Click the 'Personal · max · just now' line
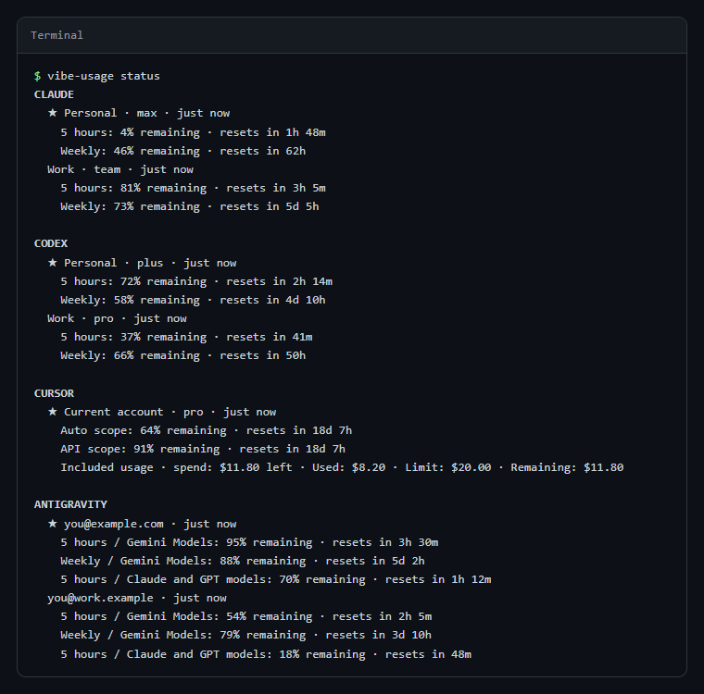This screenshot has width=704, height=694. tap(146, 113)
